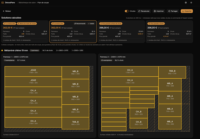Click the Imprimer printer icon
This screenshot has width=200, height=139.
pyautogui.click(x=155, y=11)
